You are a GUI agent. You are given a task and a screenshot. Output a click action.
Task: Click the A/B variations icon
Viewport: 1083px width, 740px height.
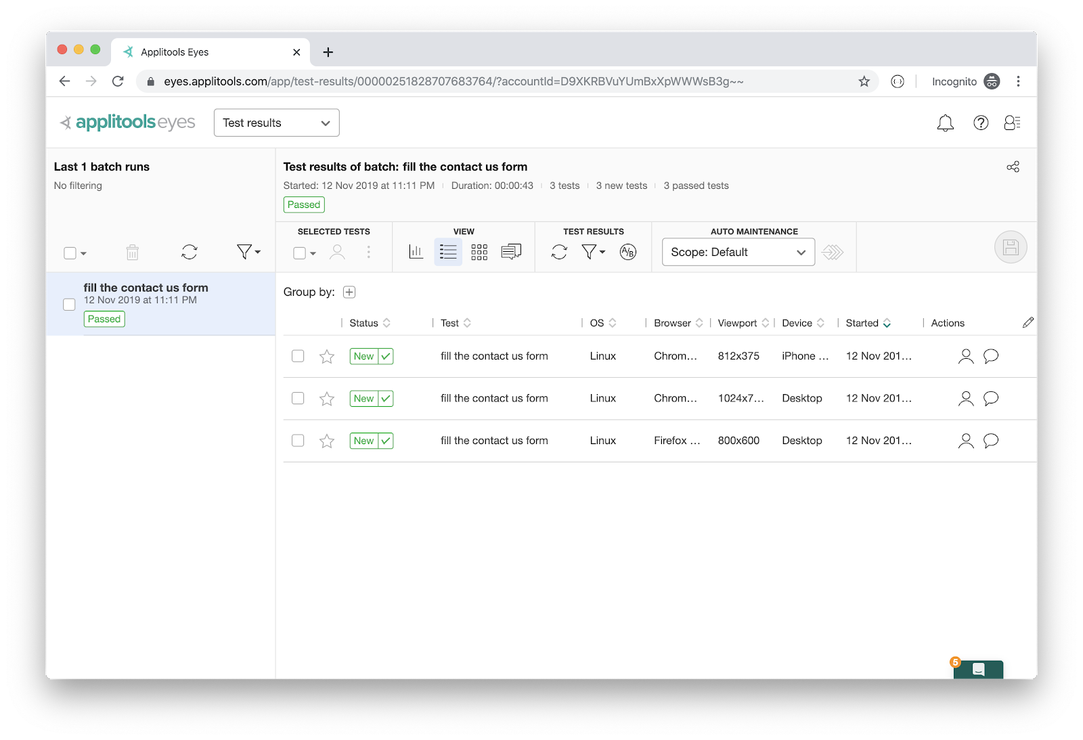pyautogui.click(x=628, y=253)
